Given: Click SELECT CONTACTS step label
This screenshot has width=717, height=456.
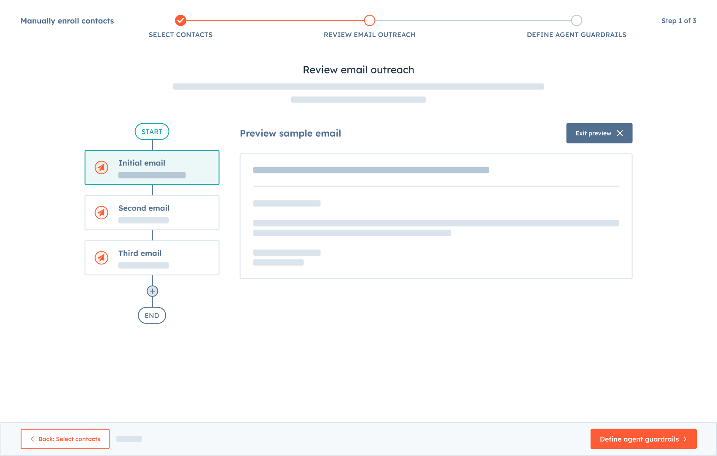Looking at the screenshot, I should [180, 35].
